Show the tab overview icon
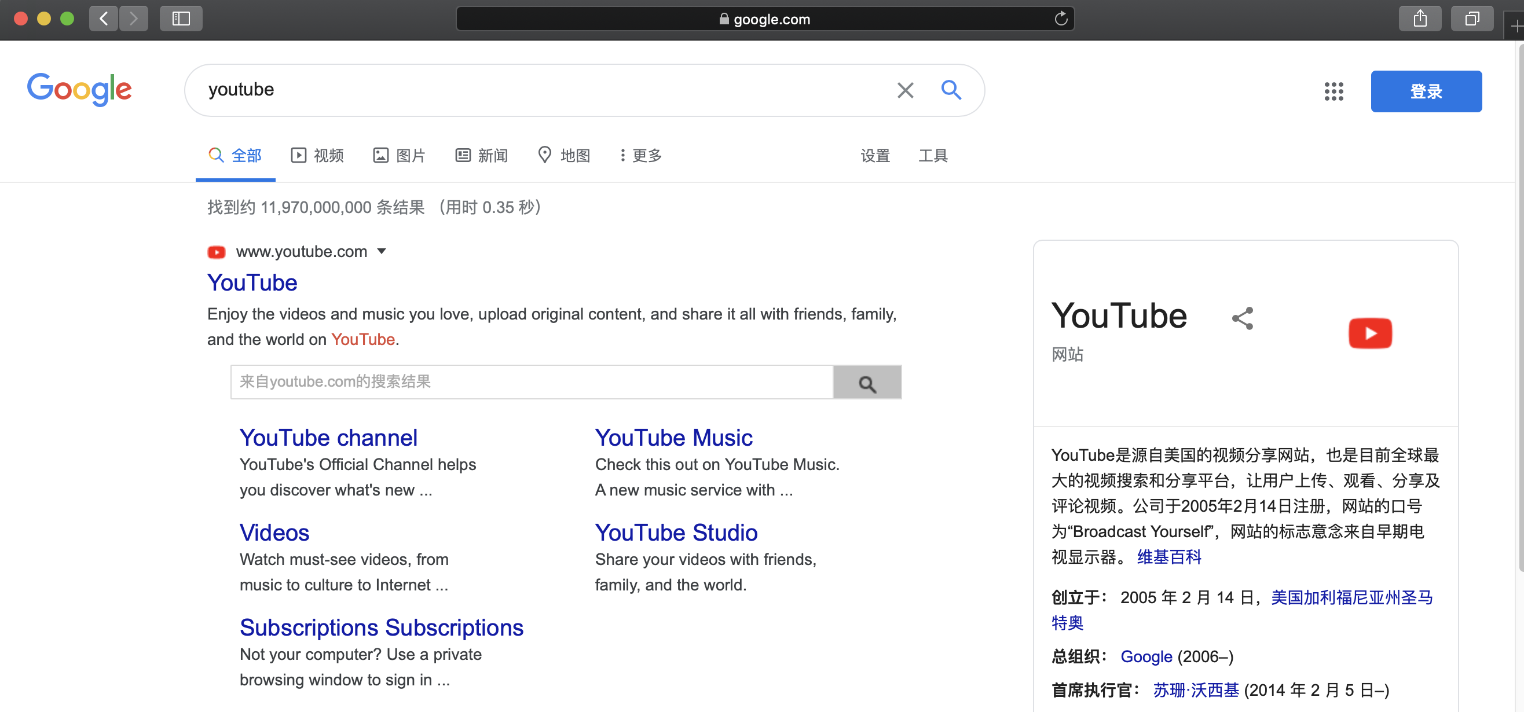Screen dimensions: 1524x712 click(x=1472, y=19)
